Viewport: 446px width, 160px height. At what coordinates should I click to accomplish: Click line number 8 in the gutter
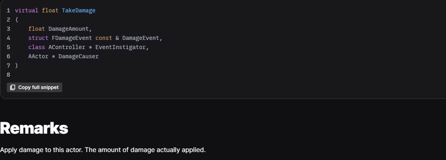click(8, 75)
